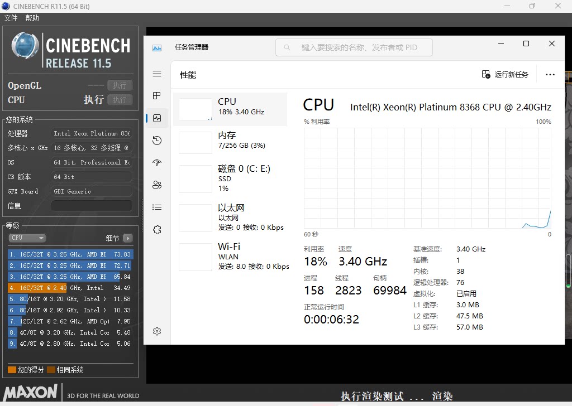The height and width of the screenshot is (406, 572).
Task: Select Performance page icon in sidebar
Action: 157,118
